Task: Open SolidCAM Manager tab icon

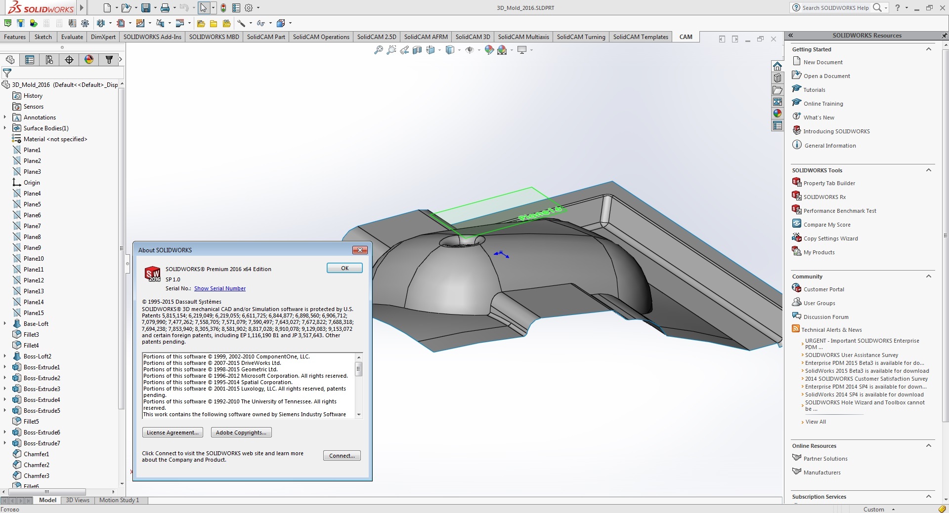Action: click(x=109, y=60)
